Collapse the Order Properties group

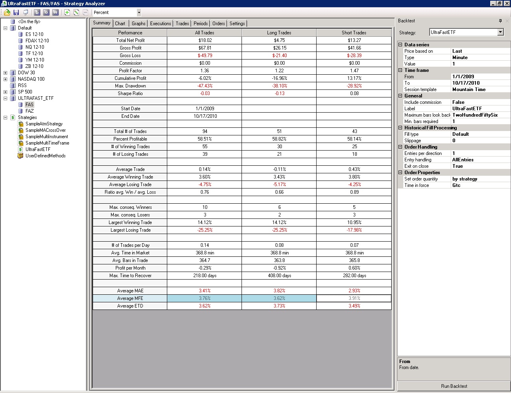400,173
